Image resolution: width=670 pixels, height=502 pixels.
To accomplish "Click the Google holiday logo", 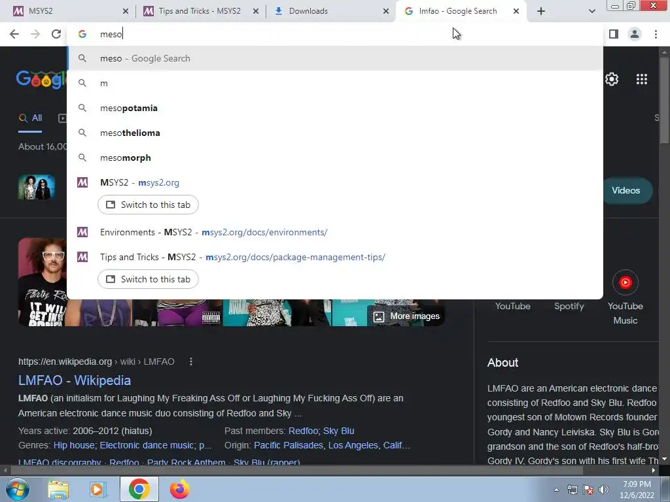I will tap(42, 79).
